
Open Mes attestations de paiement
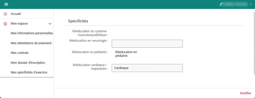31,43
